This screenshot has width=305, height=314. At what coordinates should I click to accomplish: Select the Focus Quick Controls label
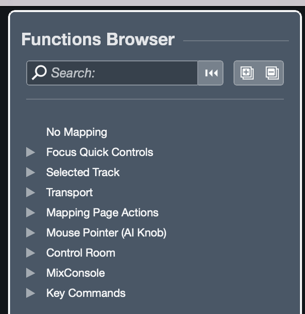(100, 152)
